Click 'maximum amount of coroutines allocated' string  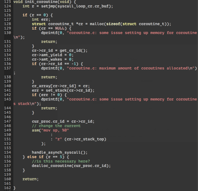click(143, 68)
